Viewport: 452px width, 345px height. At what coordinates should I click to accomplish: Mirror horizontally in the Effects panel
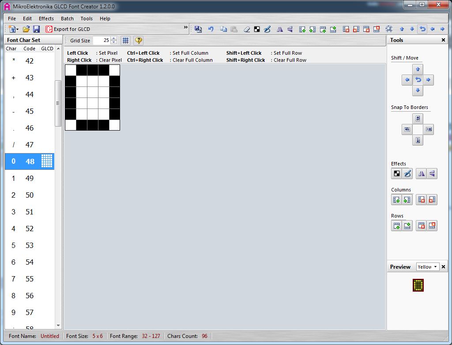422,174
